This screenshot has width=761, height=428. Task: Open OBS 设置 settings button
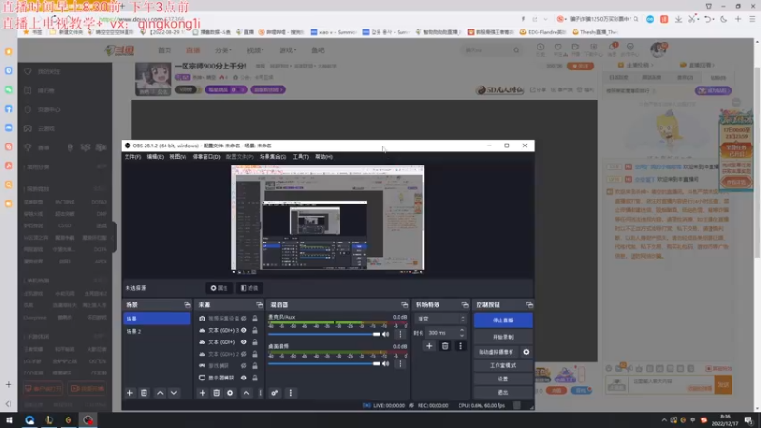coord(503,379)
